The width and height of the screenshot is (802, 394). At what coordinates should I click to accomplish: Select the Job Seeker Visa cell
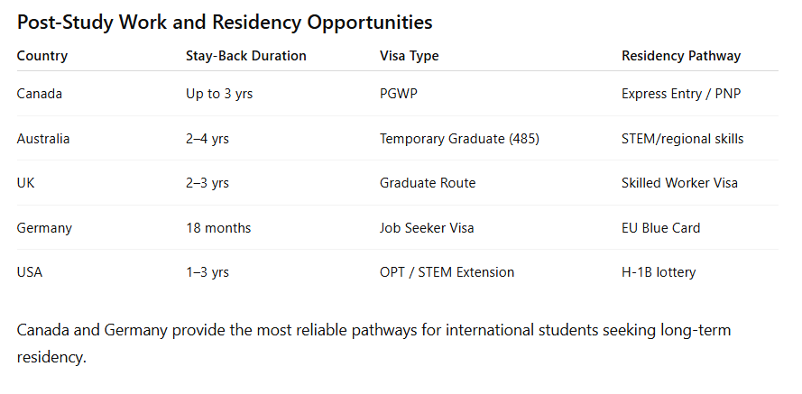coord(426,227)
